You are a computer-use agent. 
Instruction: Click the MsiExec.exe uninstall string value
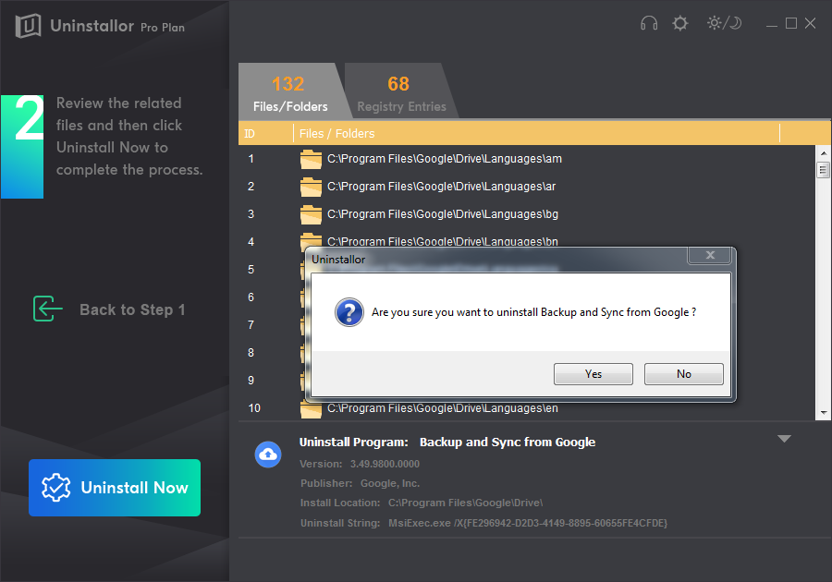(528, 523)
